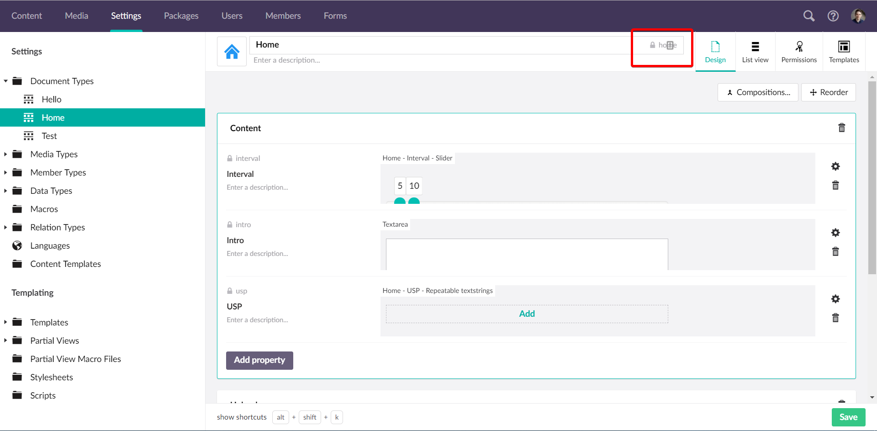The image size is (877, 431).
Task: Open the user profile avatar
Action: (859, 16)
